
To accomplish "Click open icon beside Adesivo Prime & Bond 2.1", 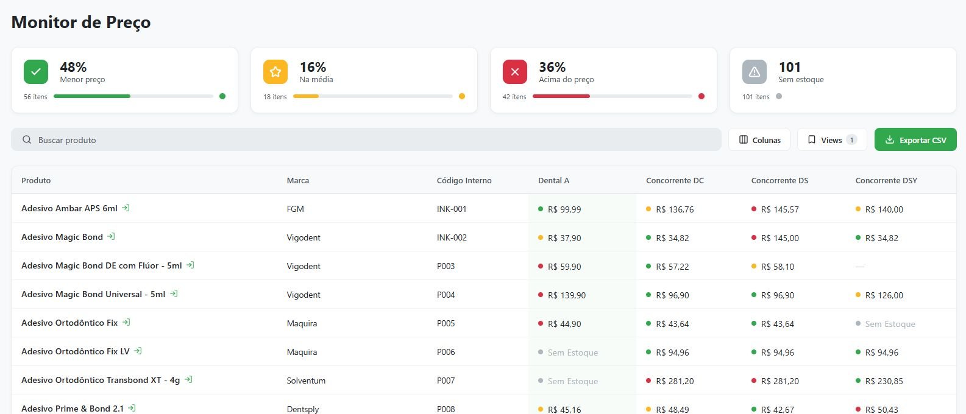I will coord(132,408).
